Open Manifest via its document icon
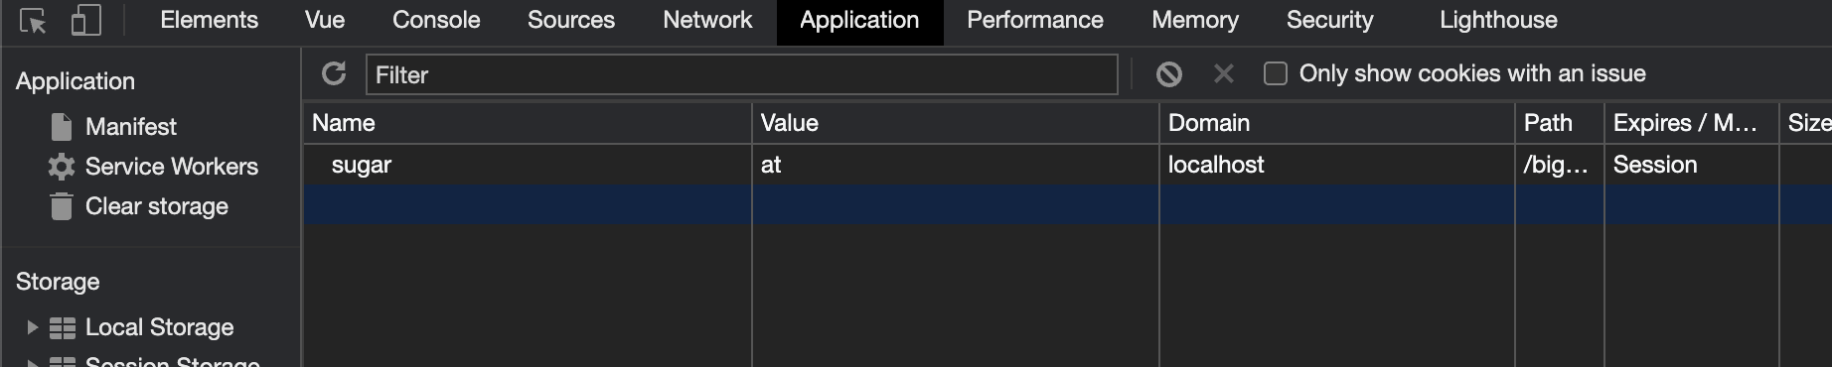 pyautogui.click(x=62, y=127)
